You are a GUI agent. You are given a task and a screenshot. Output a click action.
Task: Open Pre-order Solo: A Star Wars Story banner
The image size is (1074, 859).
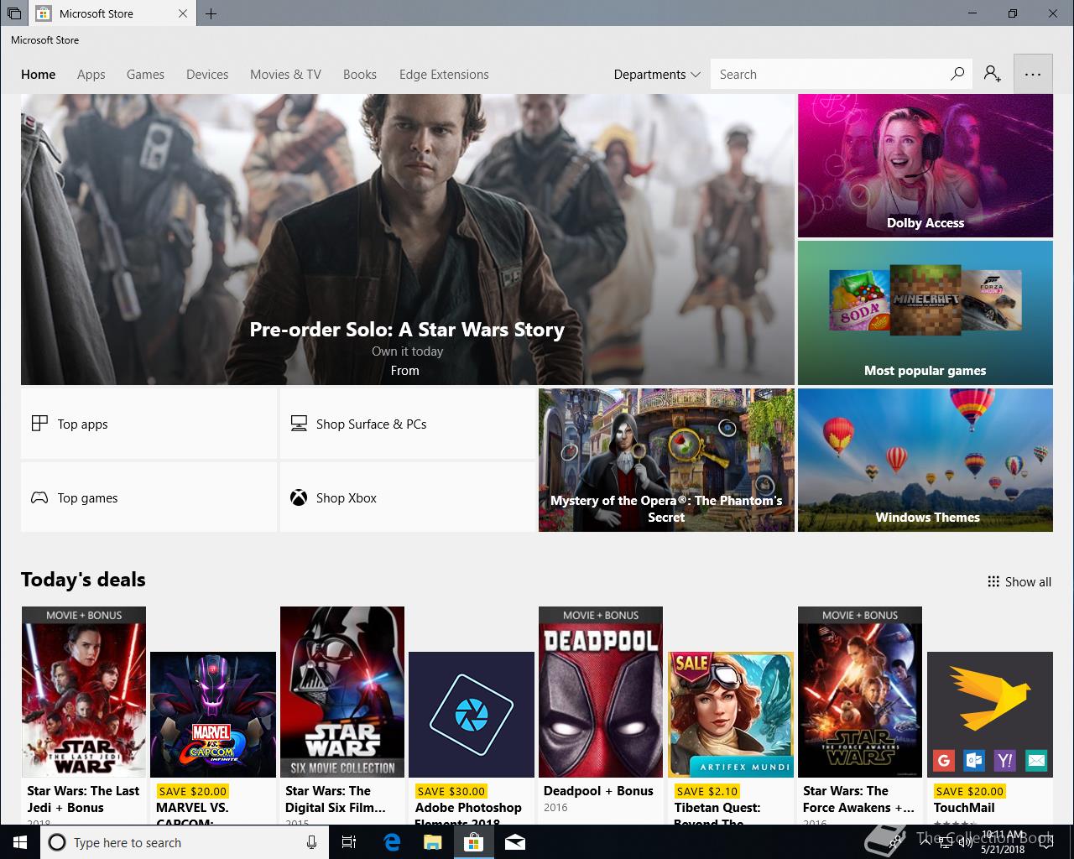coord(408,239)
